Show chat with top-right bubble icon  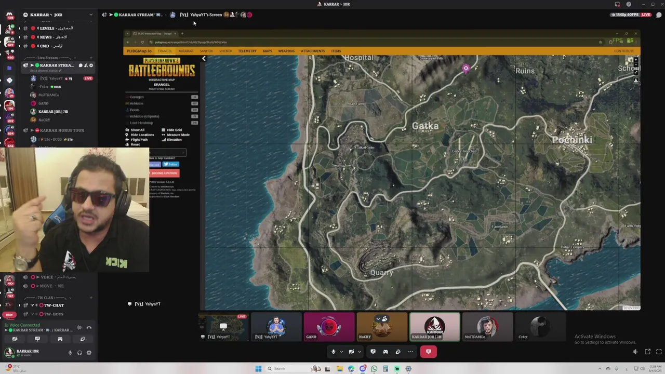tap(659, 15)
